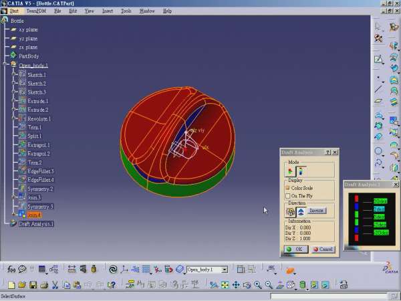Select the Plane tool in right toolbar
401x301 pixels.
[x=378, y=101]
